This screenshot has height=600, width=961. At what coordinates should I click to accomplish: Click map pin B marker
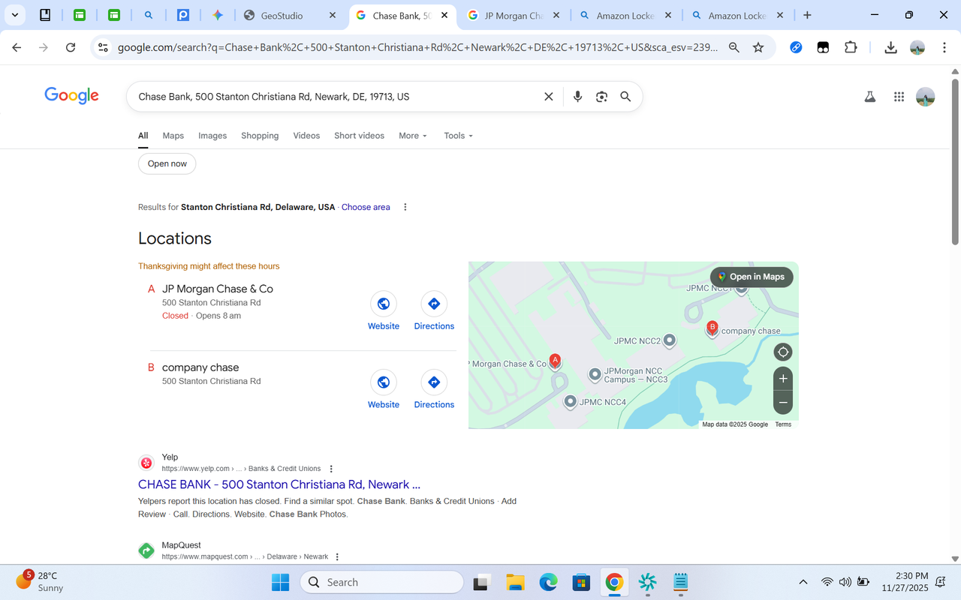coord(712,328)
